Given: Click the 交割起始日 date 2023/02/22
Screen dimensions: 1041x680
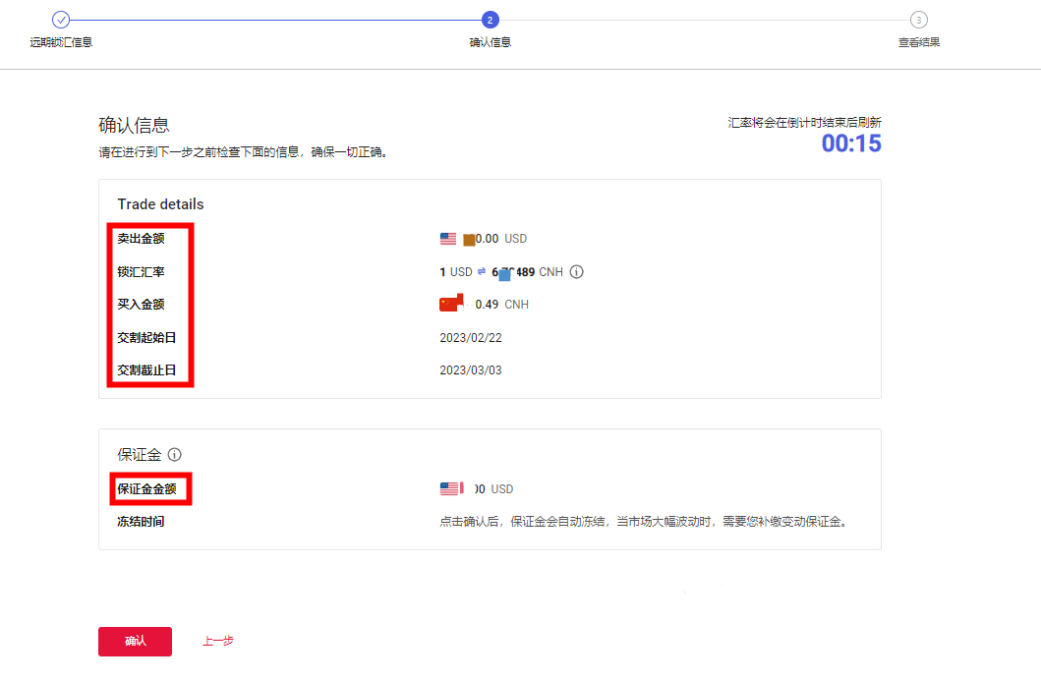Looking at the screenshot, I should pyautogui.click(x=471, y=337).
